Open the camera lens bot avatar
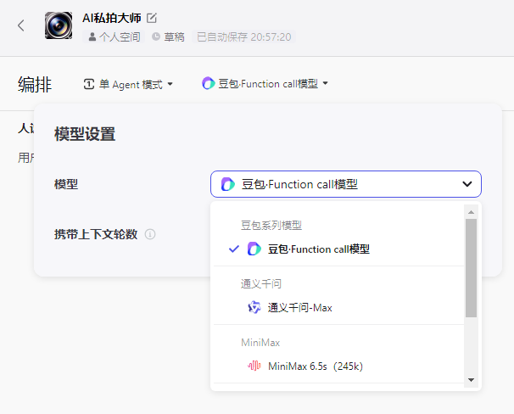 pyautogui.click(x=59, y=25)
